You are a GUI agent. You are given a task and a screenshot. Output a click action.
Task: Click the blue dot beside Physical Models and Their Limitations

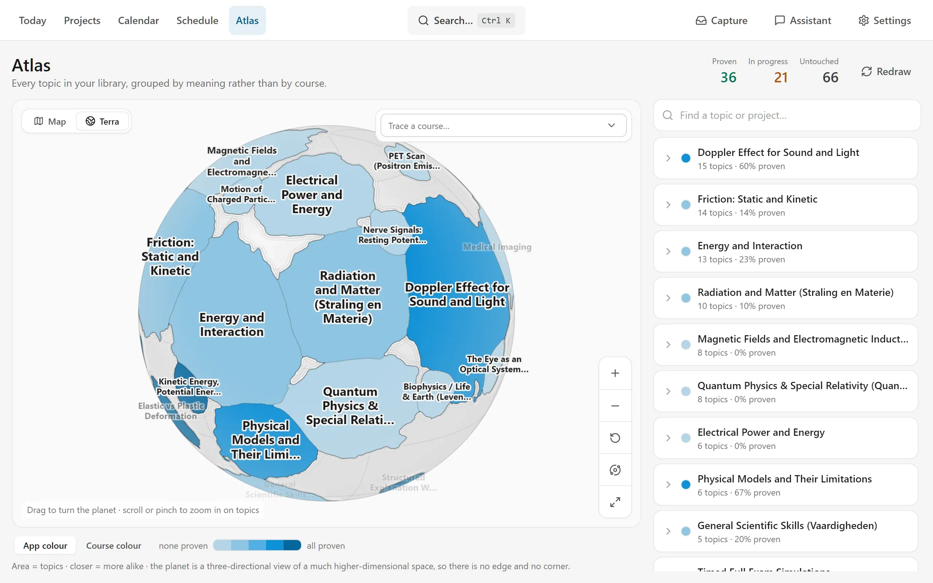click(686, 485)
